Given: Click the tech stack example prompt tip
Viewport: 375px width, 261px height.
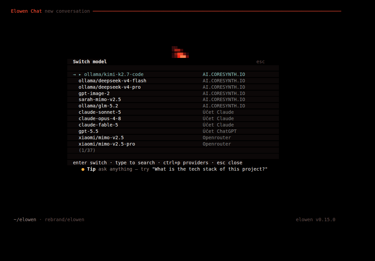Looking at the screenshot, I should (210, 169).
